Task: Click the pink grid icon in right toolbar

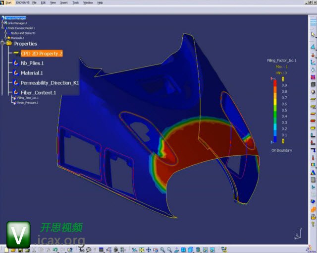Action: point(313,77)
